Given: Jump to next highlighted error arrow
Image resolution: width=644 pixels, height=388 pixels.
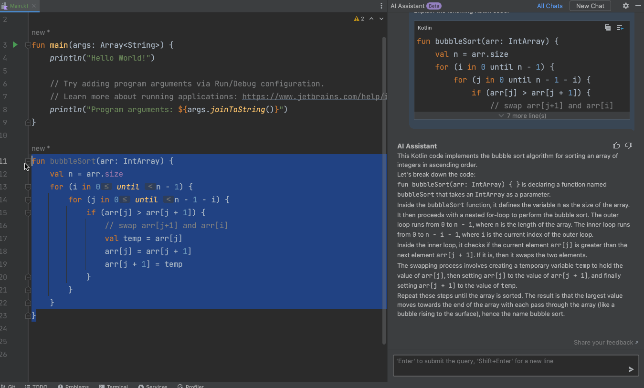Looking at the screenshot, I should pyautogui.click(x=381, y=19).
